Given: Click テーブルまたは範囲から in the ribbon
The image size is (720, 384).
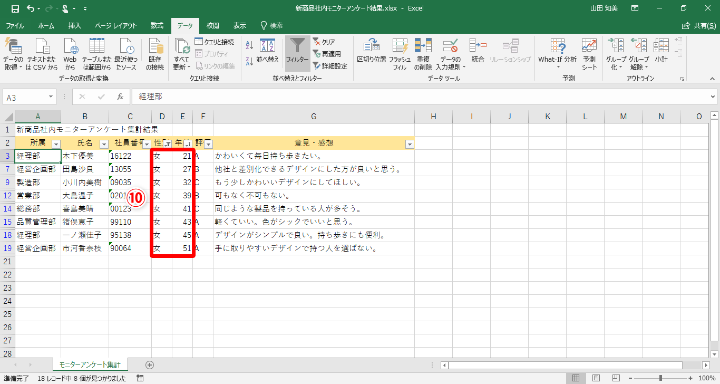Looking at the screenshot, I should (x=96, y=54).
